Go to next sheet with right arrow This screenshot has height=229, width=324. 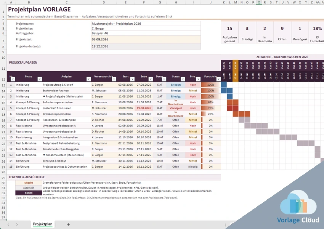coord(17,225)
